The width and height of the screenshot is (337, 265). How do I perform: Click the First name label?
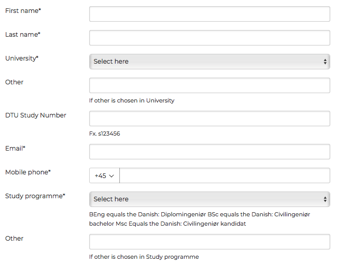click(23, 10)
